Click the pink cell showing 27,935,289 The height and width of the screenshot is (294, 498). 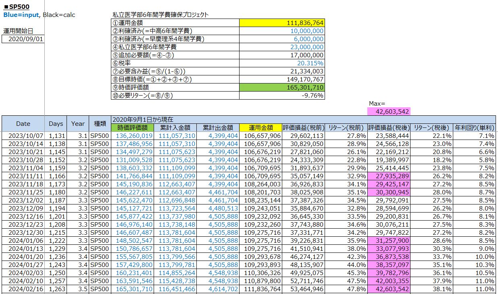[389, 176]
